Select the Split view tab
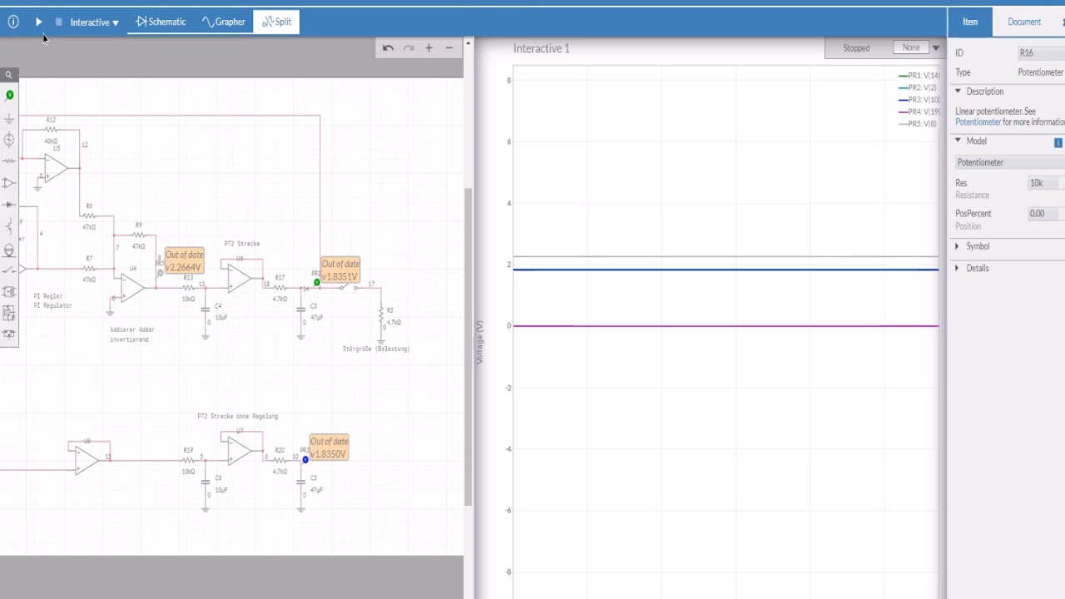Screen dimensions: 1065x599 click(276, 22)
